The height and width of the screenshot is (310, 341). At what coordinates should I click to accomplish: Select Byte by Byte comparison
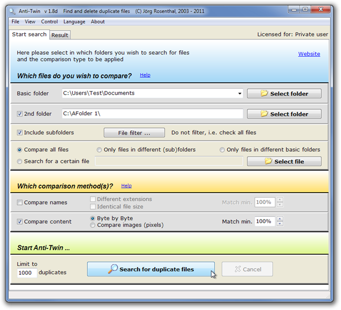point(92,218)
